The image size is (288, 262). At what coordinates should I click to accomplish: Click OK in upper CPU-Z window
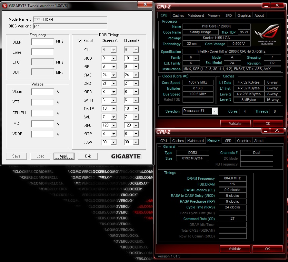pyautogui.click(x=268, y=124)
